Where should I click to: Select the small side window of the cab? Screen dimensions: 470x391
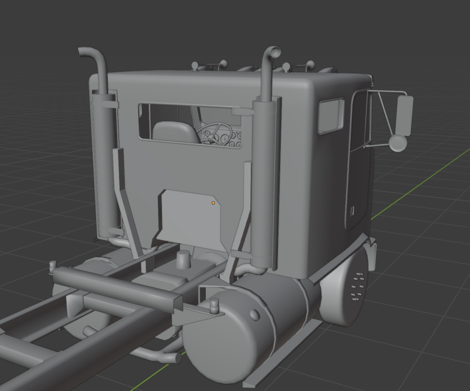point(331,115)
